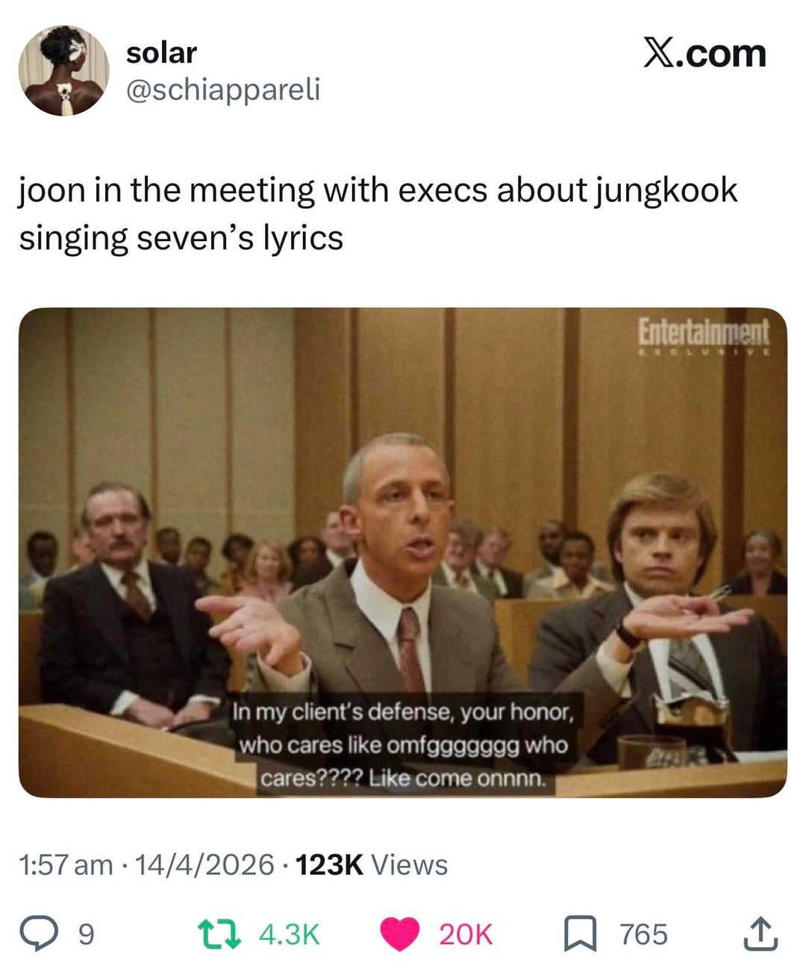This screenshot has height=971, width=806.
Task: Click the 1:57 am timestamp
Action: (66, 865)
